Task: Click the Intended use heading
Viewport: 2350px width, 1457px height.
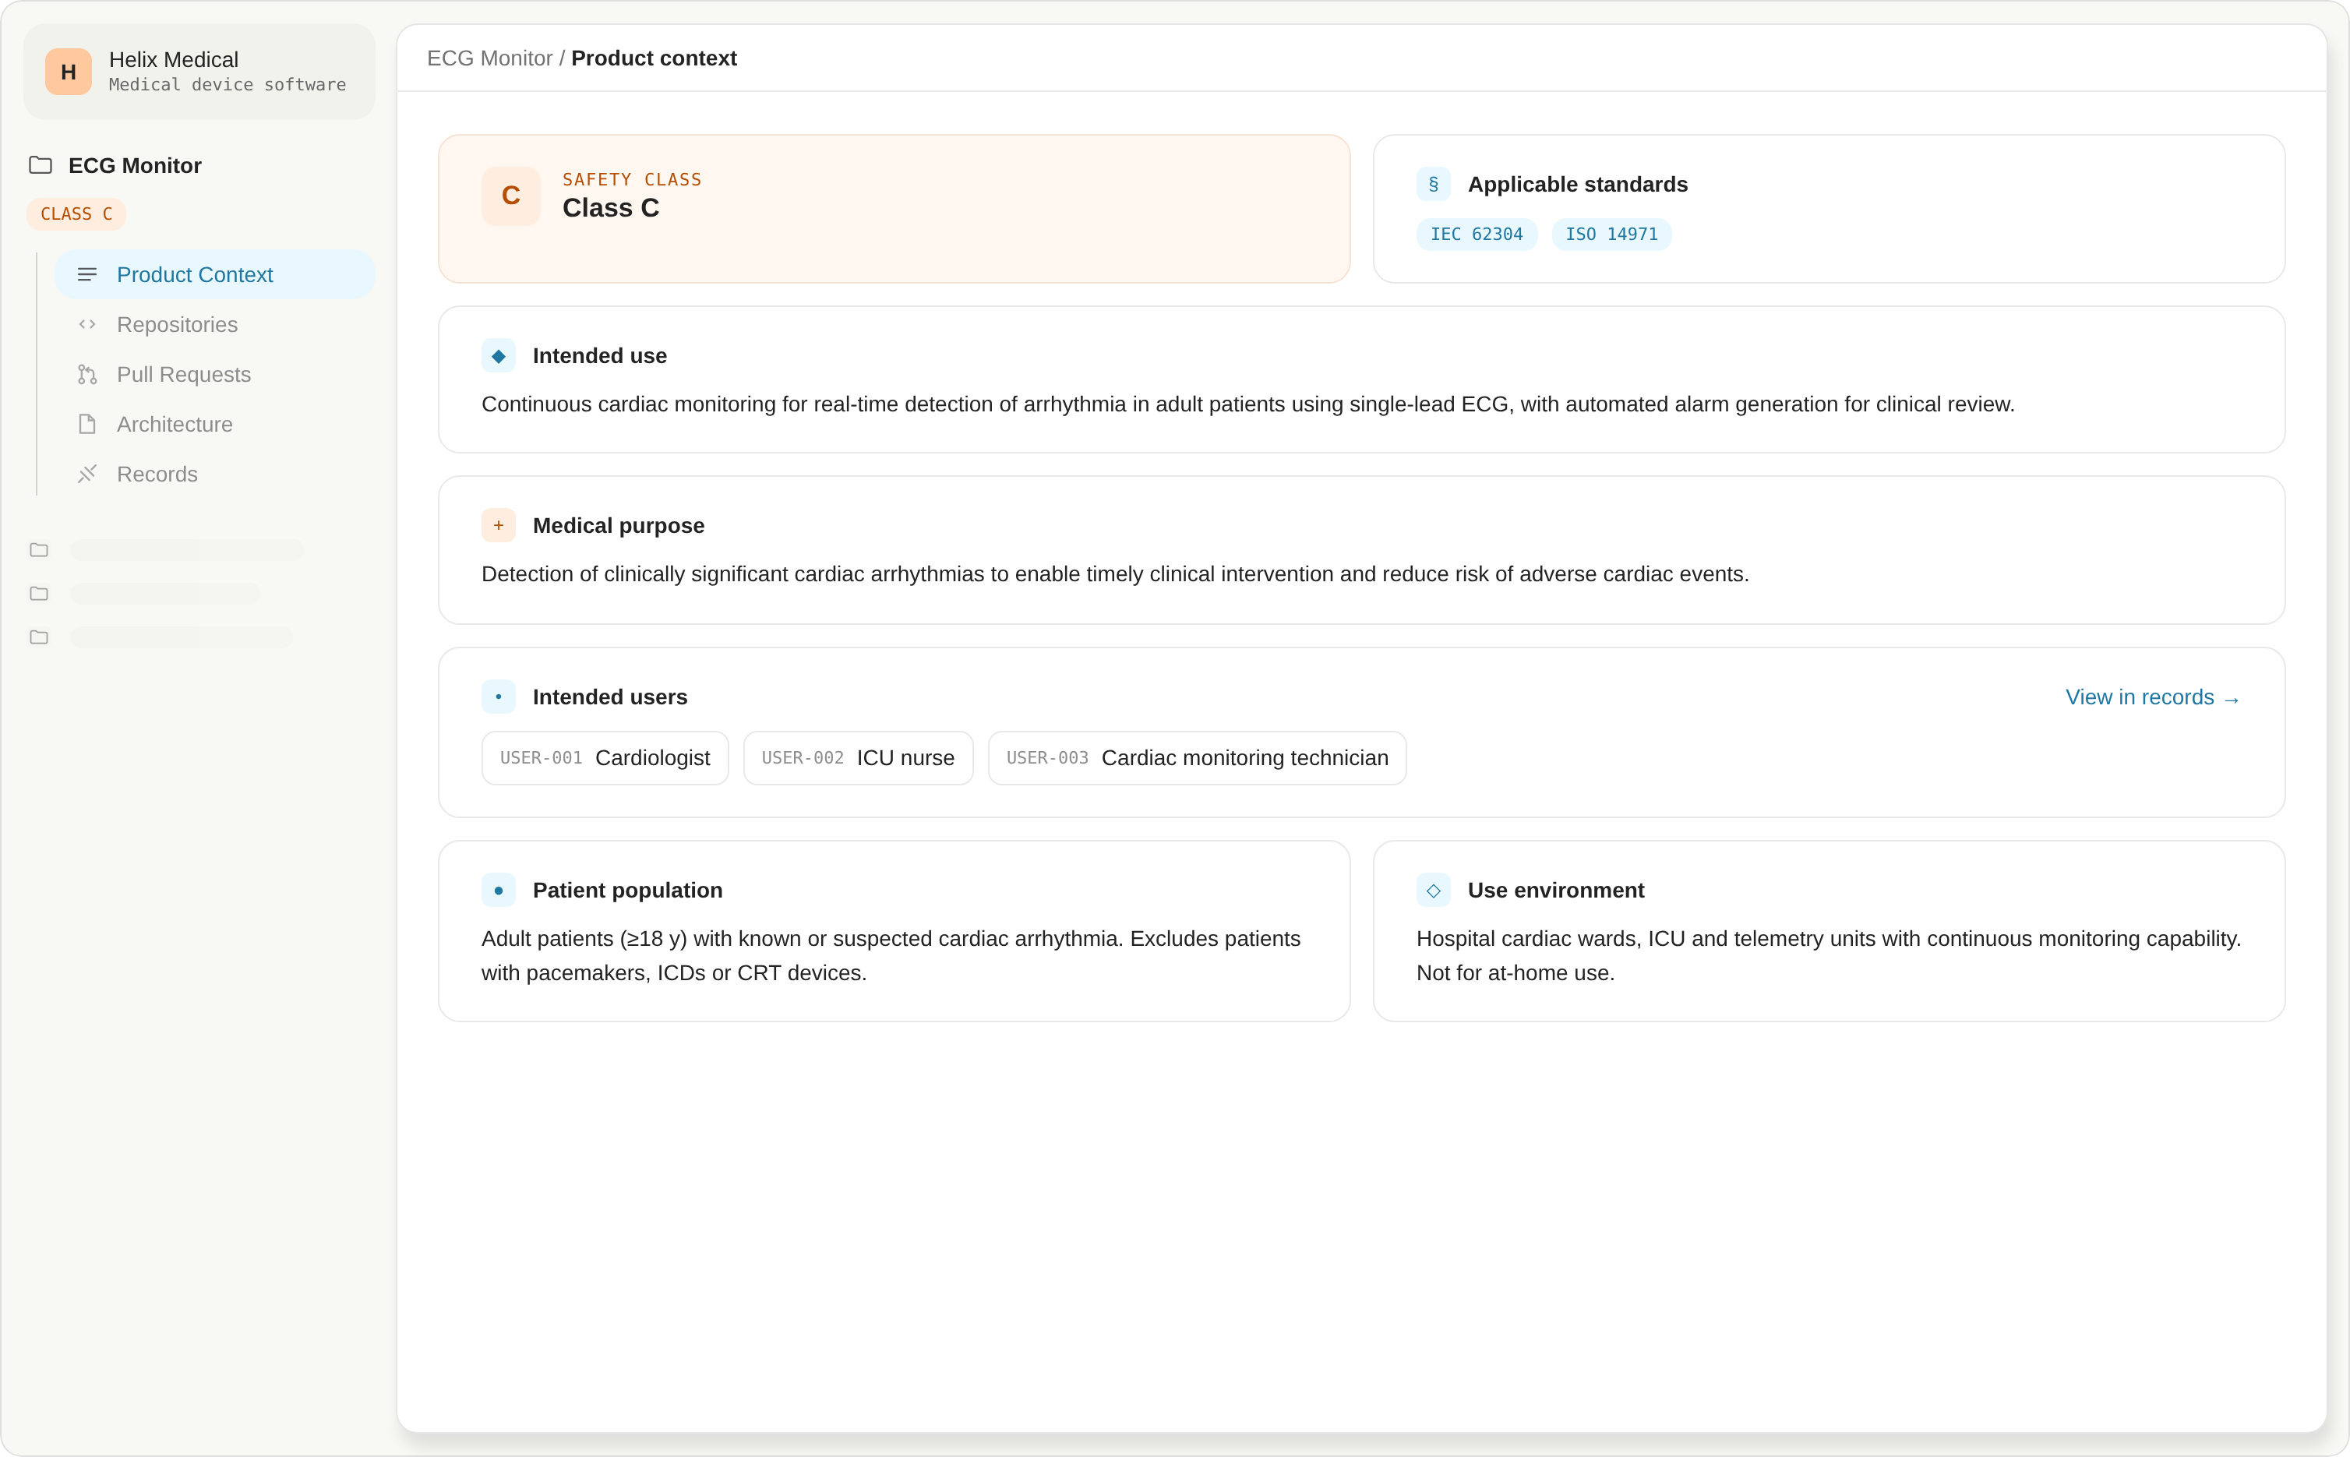Action: click(x=599, y=355)
